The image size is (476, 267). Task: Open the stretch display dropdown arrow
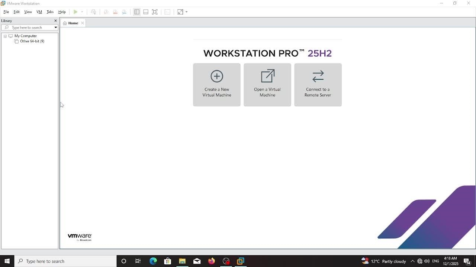(x=187, y=12)
